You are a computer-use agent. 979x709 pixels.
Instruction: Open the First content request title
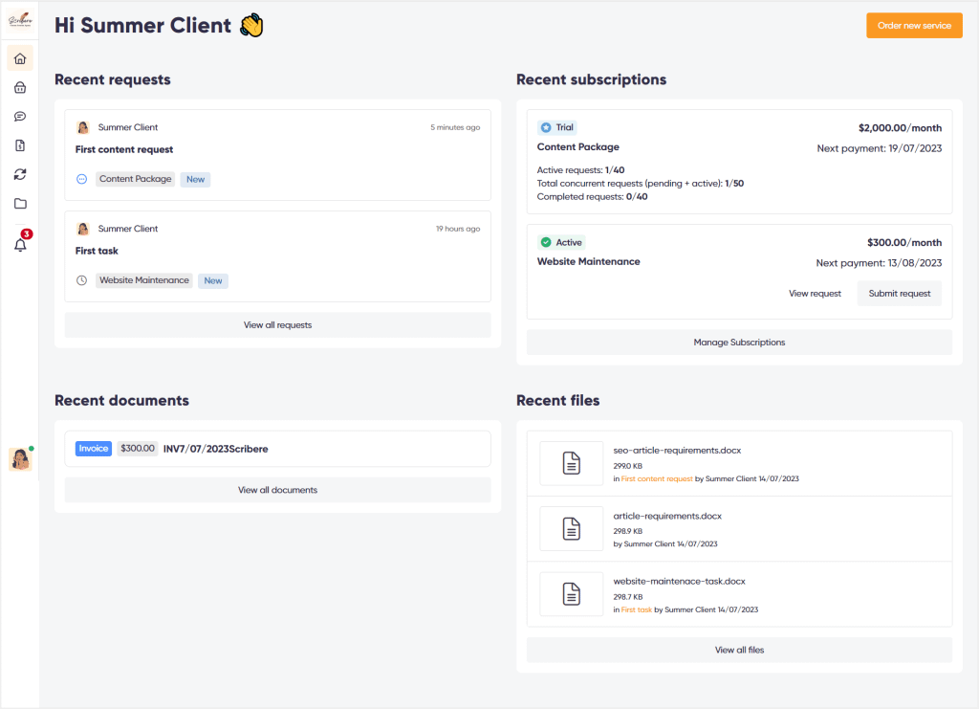click(124, 150)
